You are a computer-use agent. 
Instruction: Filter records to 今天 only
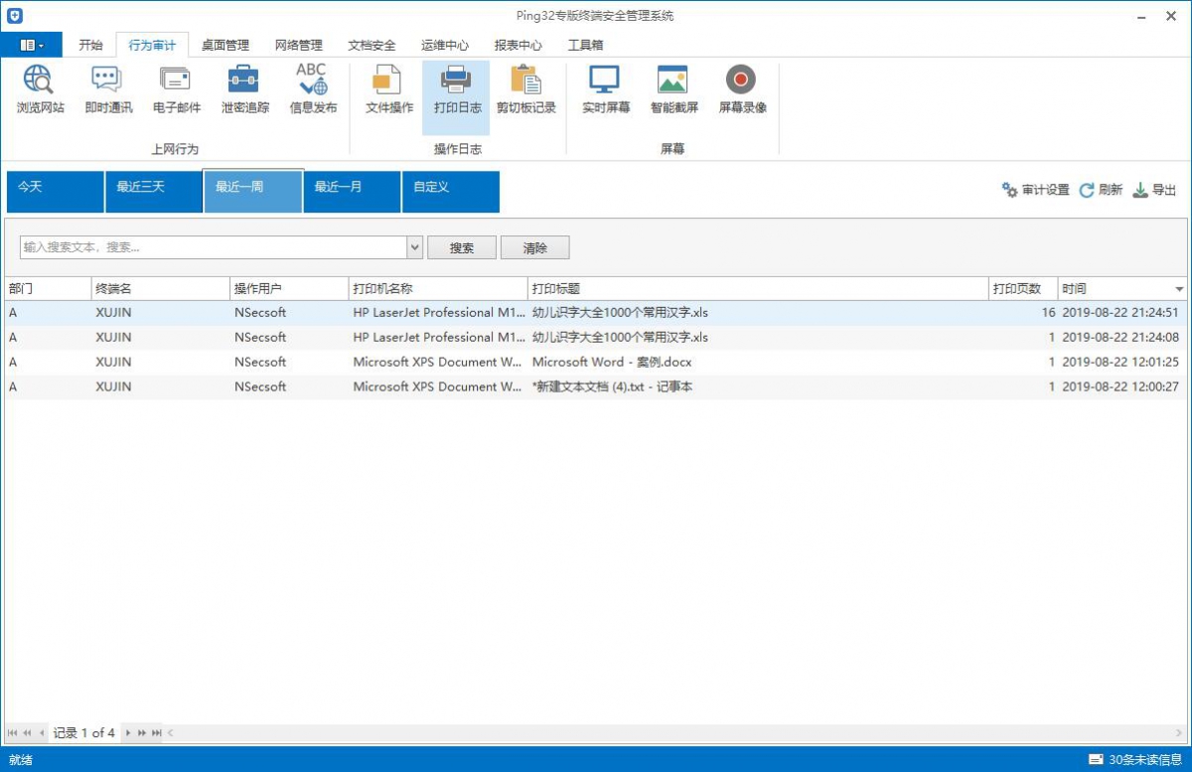coord(55,191)
